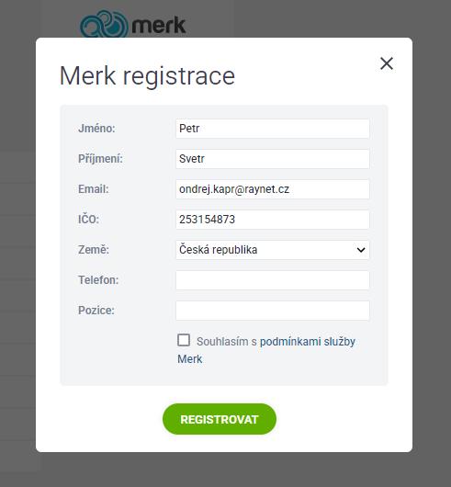
Task: Close the Merk registrace dialog
Action: point(387,63)
